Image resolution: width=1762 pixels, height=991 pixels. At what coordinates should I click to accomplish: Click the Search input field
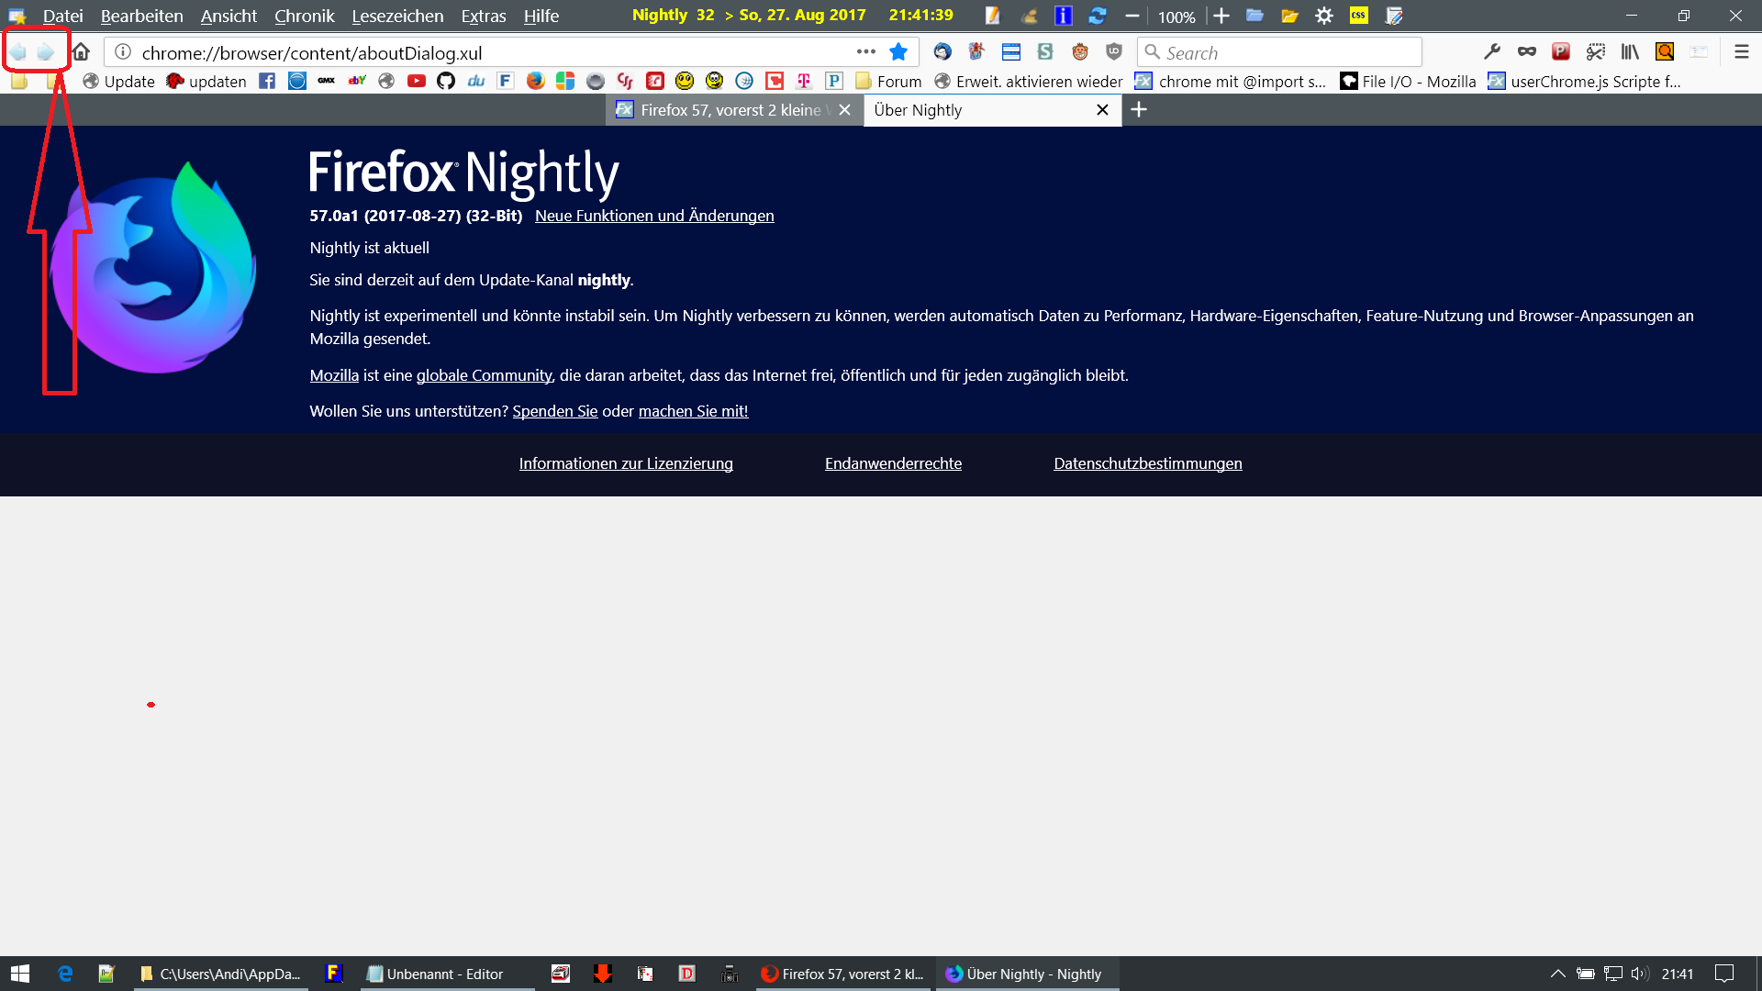[1285, 52]
